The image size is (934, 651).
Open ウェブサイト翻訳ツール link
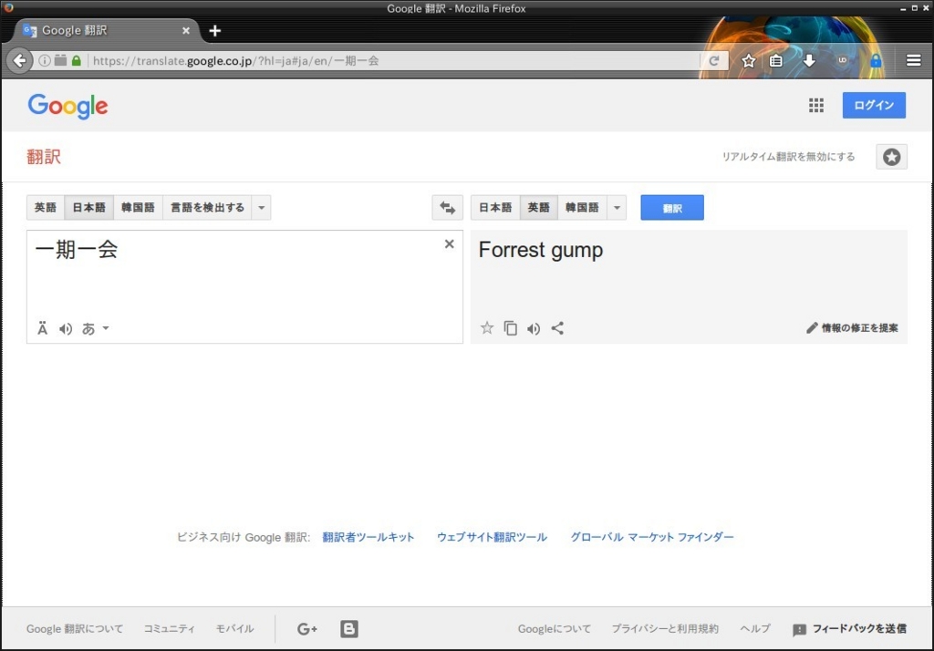[492, 537]
